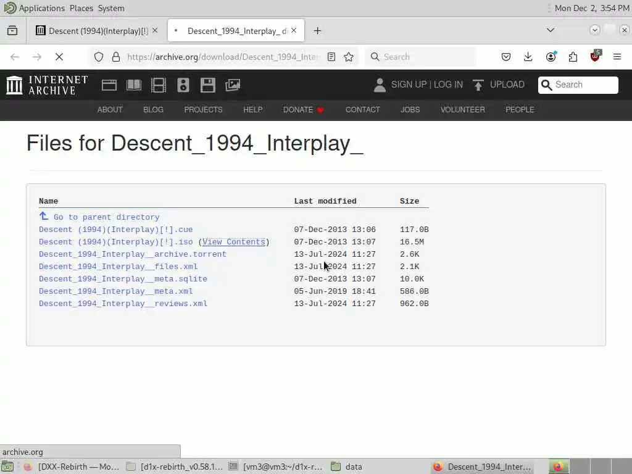Click the user avatar icon beside Sign Up
This screenshot has width=632, height=474.
[x=380, y=85]
